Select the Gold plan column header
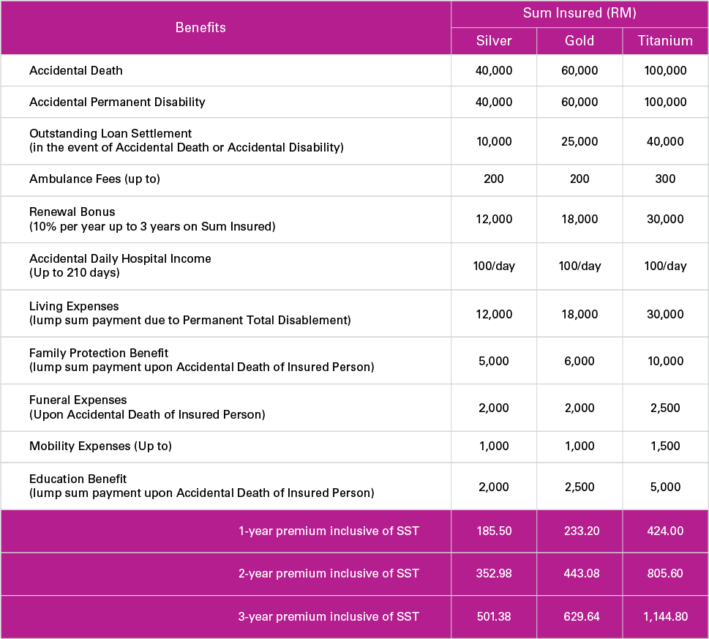709x639 pixels. 579,41
